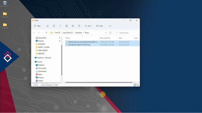Click the Delete trash icon
This screenshot has height=113, width=202.
pos(79,26)
